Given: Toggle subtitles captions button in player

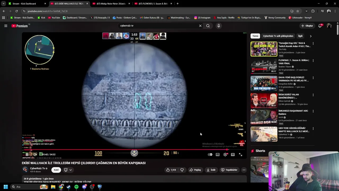Looking at the screenshot, I should point(217,154).
